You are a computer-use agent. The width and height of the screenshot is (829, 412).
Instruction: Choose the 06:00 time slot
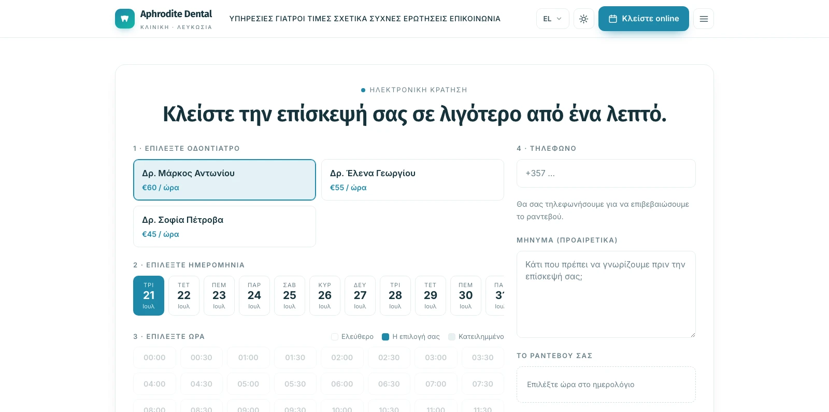tap(342, 384)
